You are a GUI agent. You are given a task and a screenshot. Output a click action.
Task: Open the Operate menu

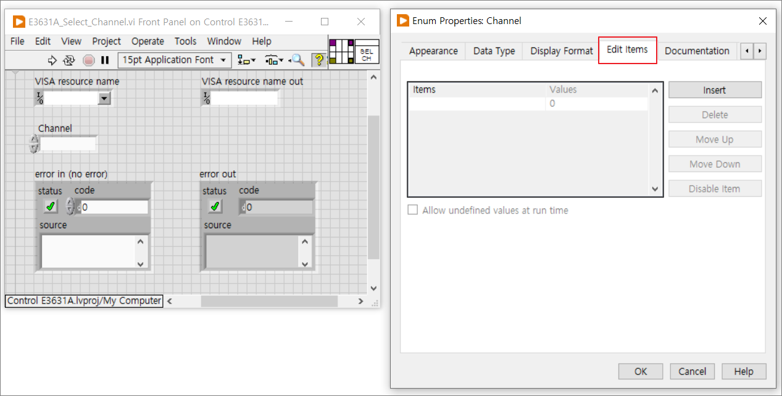point(148,41)
